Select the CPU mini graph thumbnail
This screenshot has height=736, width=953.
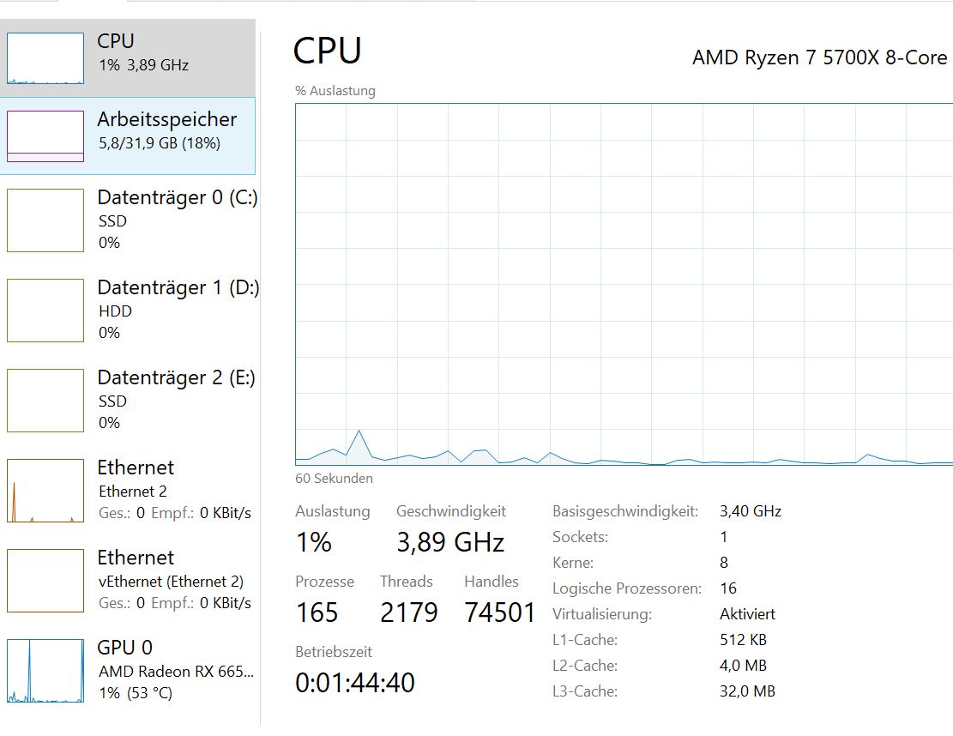point(45,57)
